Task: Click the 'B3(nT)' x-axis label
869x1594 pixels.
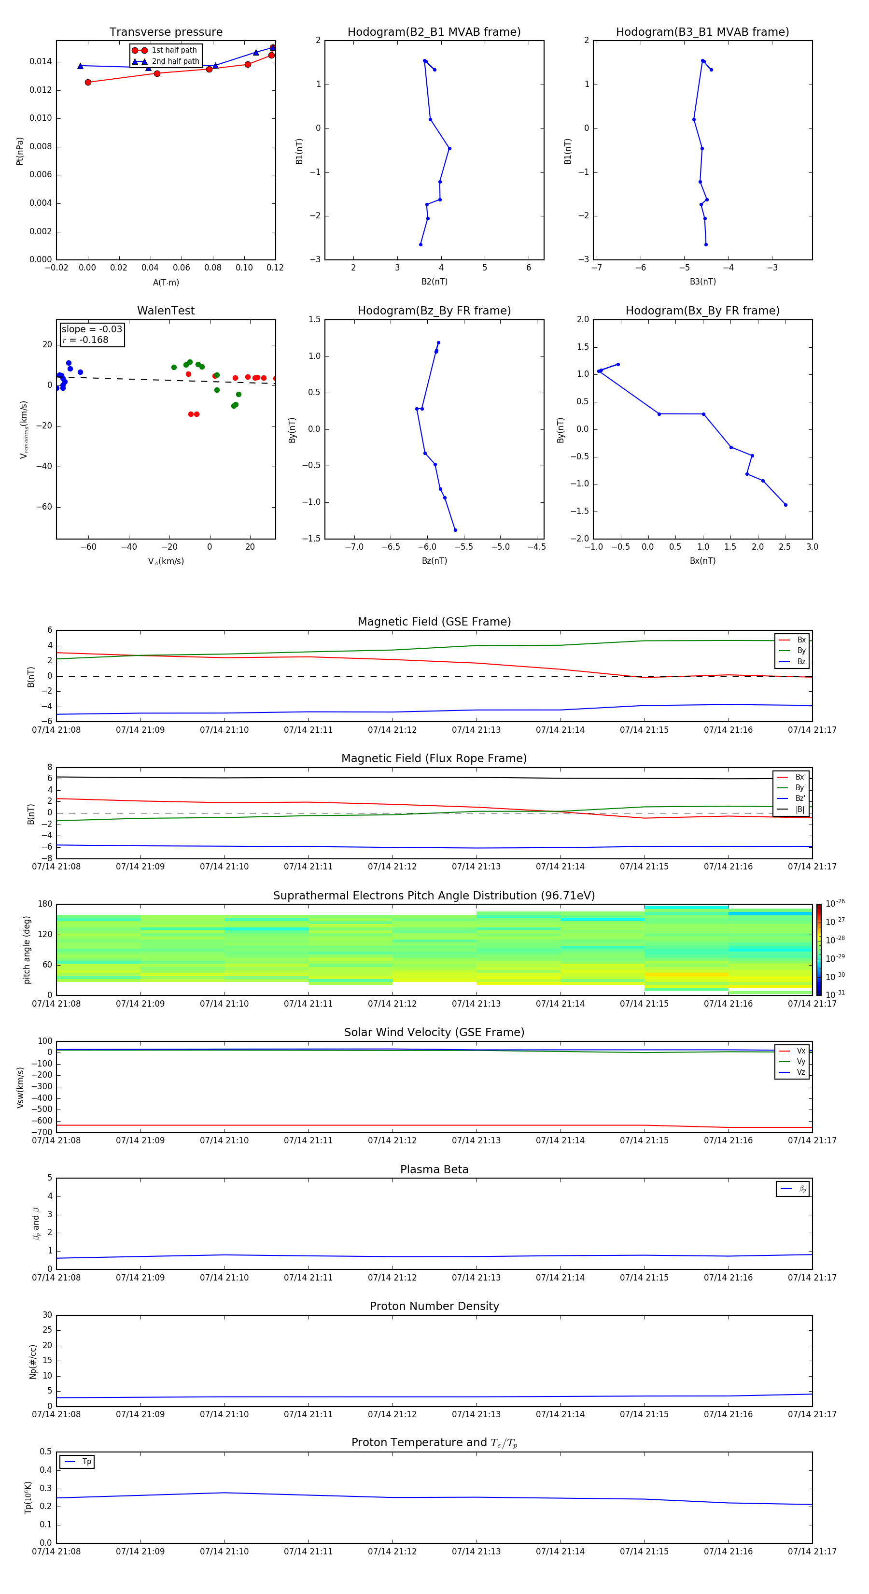Action: tap(702, 282)
